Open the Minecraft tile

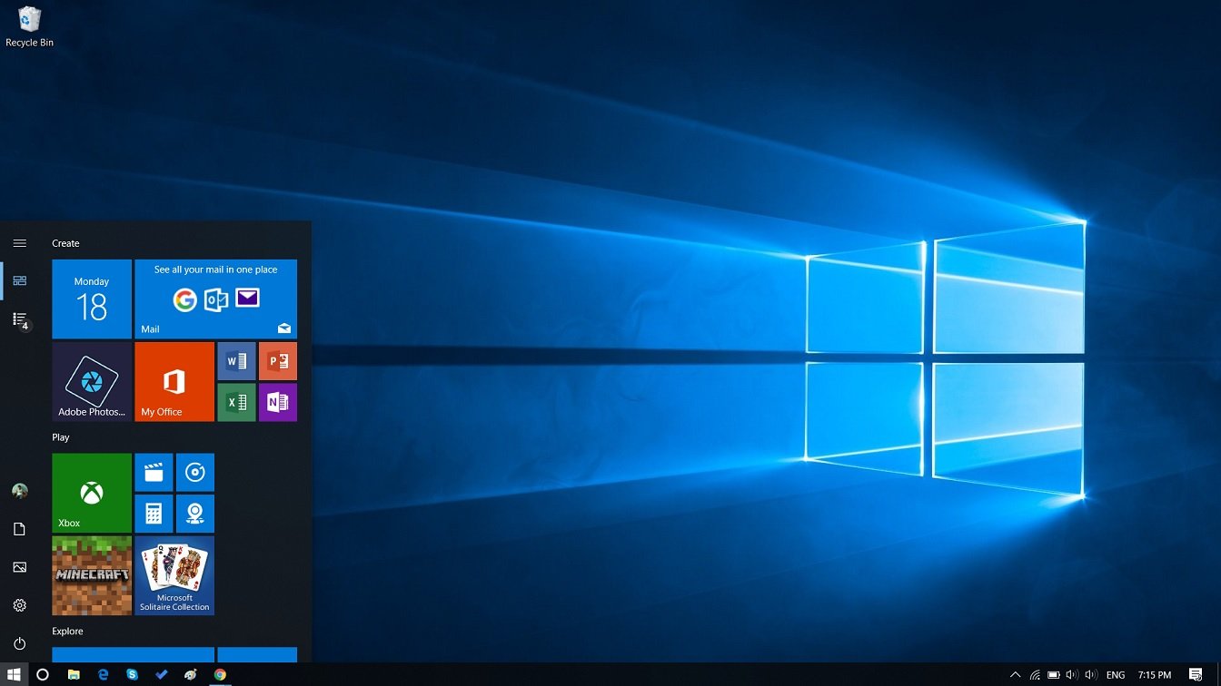coord(92,575)
